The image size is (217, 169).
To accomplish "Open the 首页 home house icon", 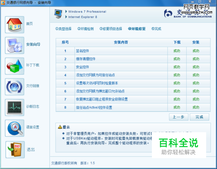I will tap(14, 25).
